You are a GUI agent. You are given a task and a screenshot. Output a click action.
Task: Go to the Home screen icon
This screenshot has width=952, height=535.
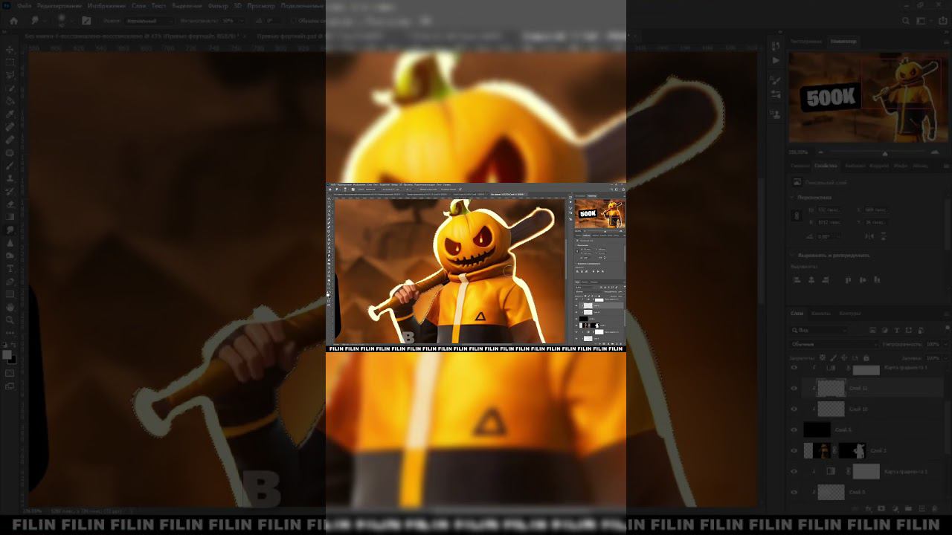[13, 21]
